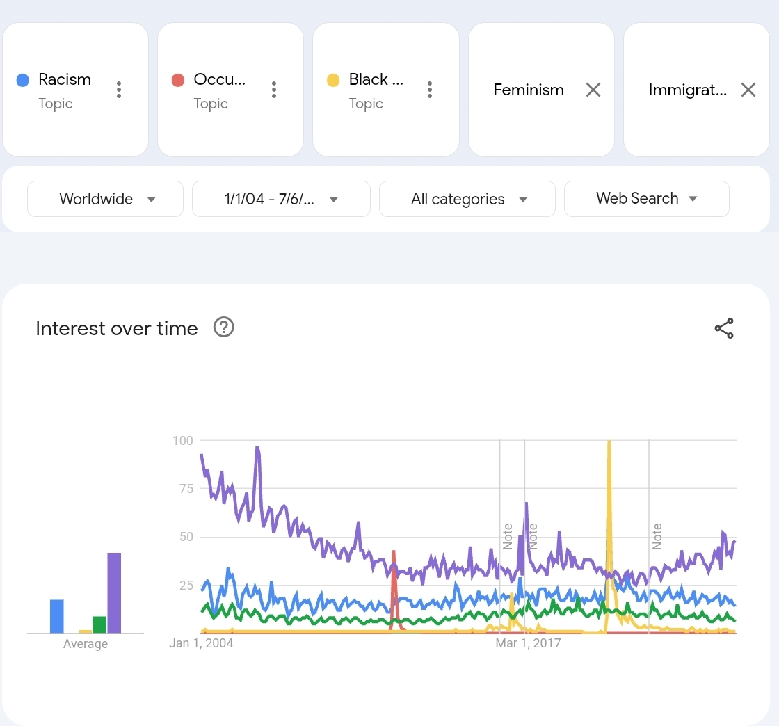Image resolution: width=779 pixels, height=726 pixels.
Task: Open the Web Search type dropdown
Action: pos(646,199)
